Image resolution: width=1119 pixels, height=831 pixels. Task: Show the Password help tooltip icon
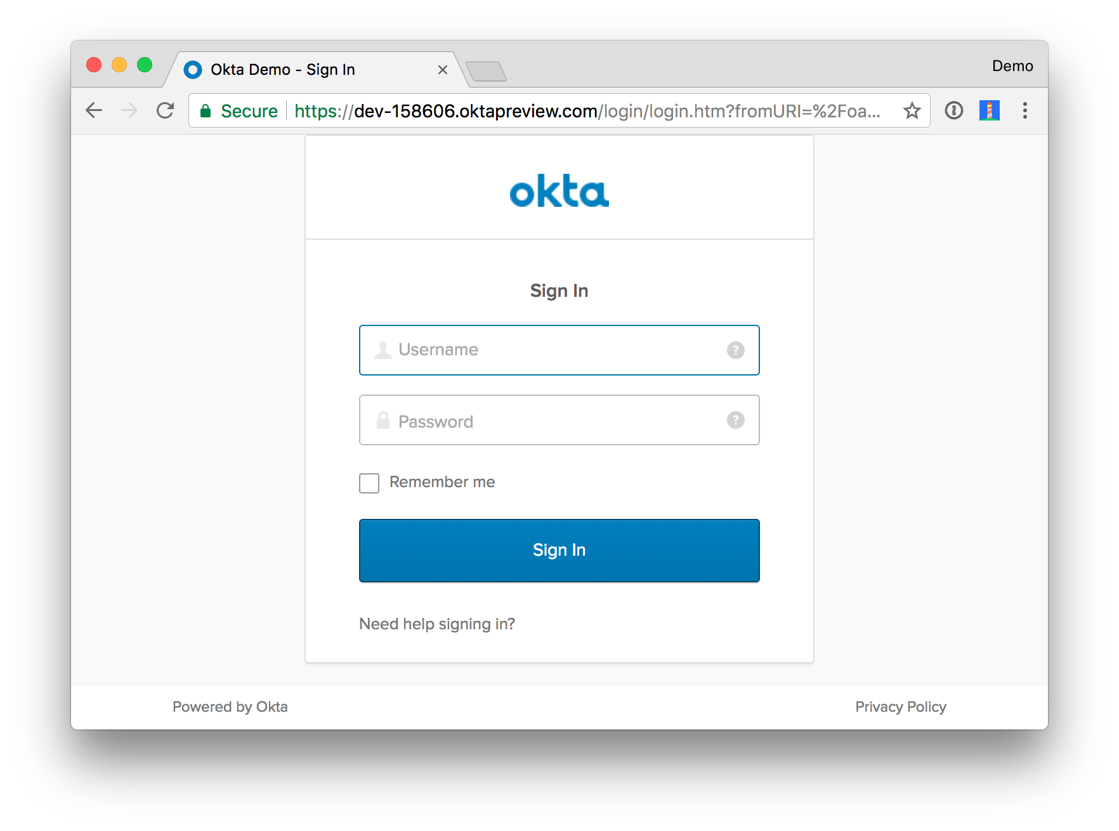click(x=735, y=419)
